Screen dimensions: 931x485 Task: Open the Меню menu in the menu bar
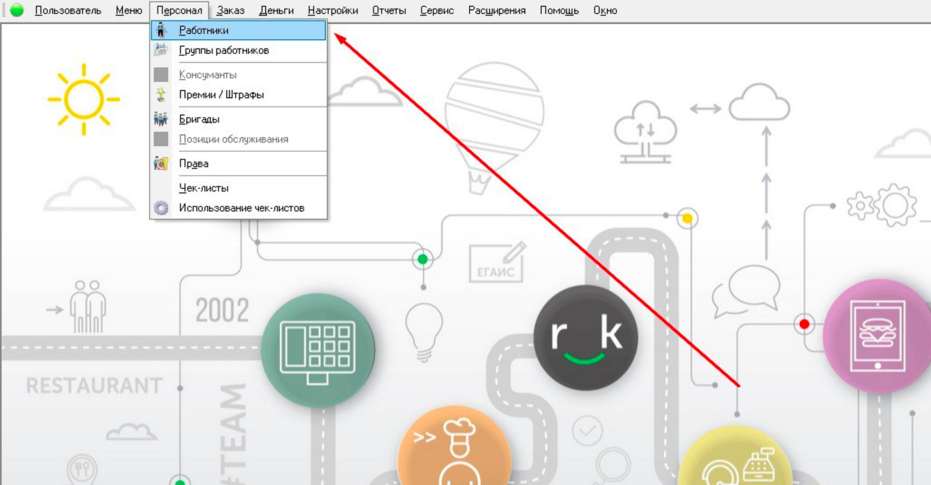(x=128, y=10)
